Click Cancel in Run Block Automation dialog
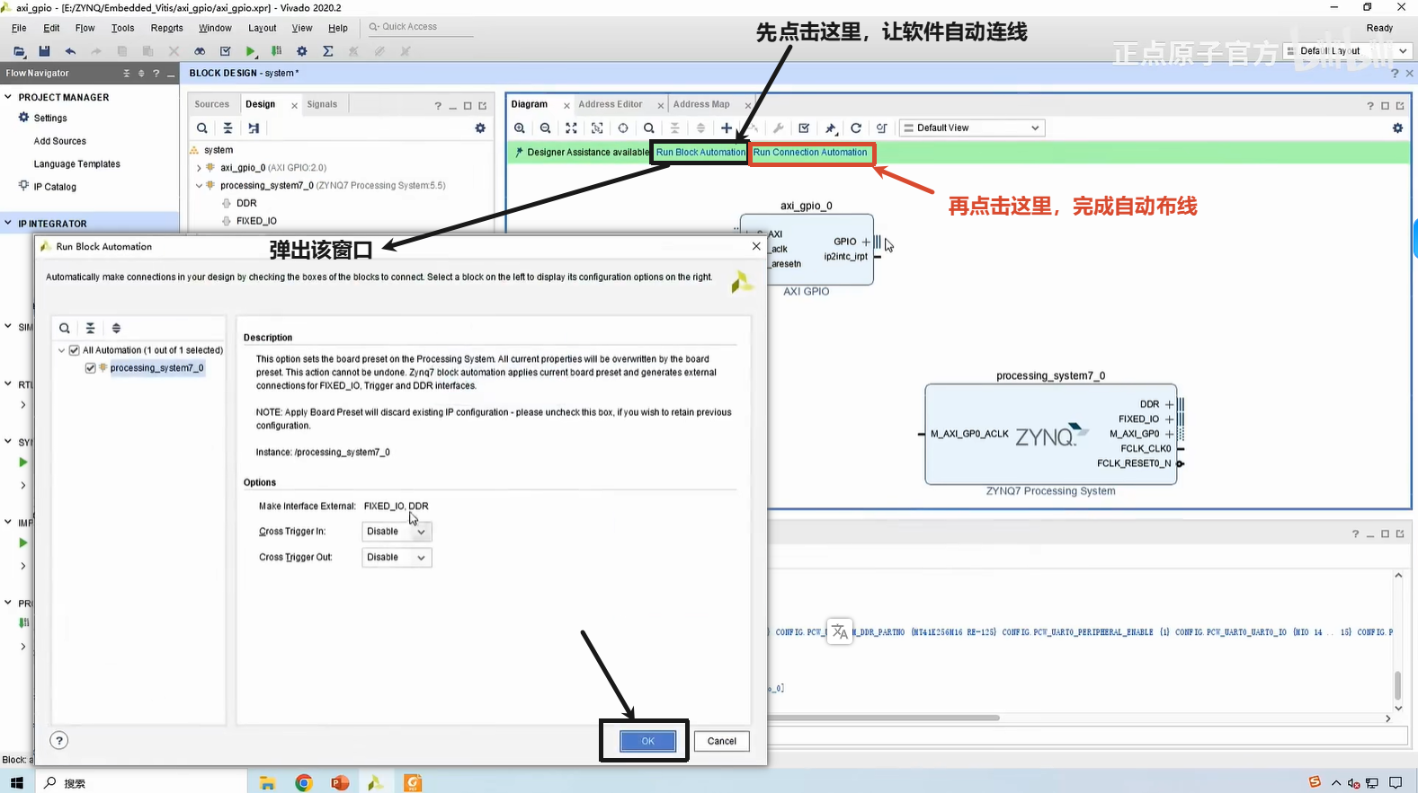Screen dimensions: 1418x793 (721, 741)
